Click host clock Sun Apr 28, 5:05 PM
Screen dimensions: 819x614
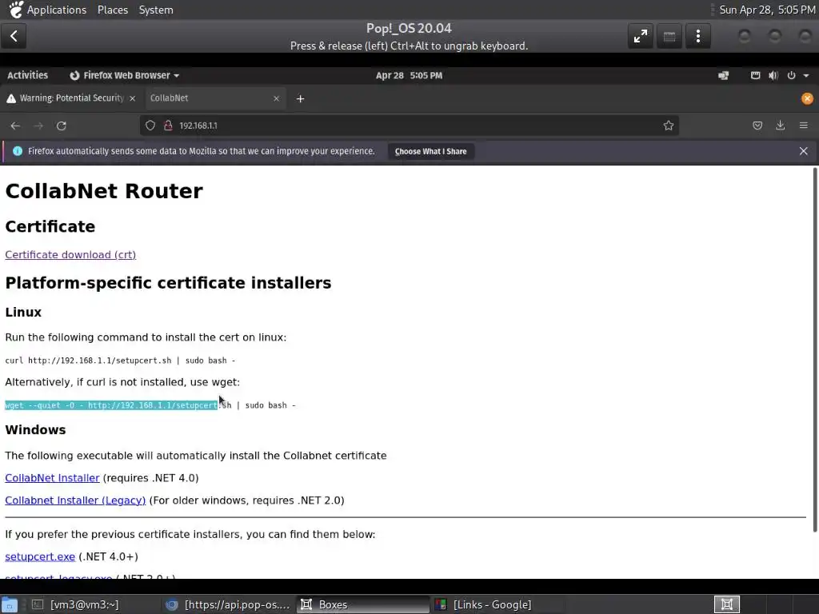[767, 10]
